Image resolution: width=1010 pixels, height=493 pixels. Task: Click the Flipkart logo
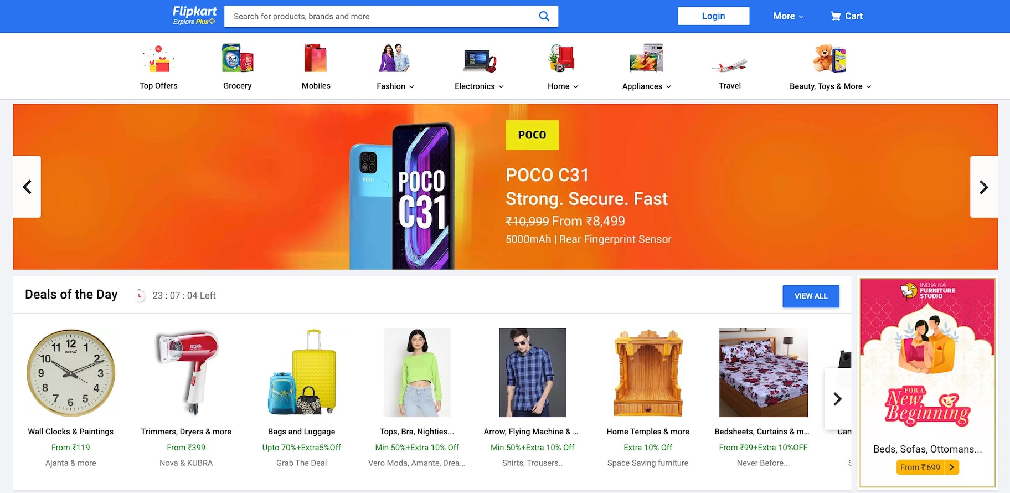pyautogui.click(x=194, y=12)
